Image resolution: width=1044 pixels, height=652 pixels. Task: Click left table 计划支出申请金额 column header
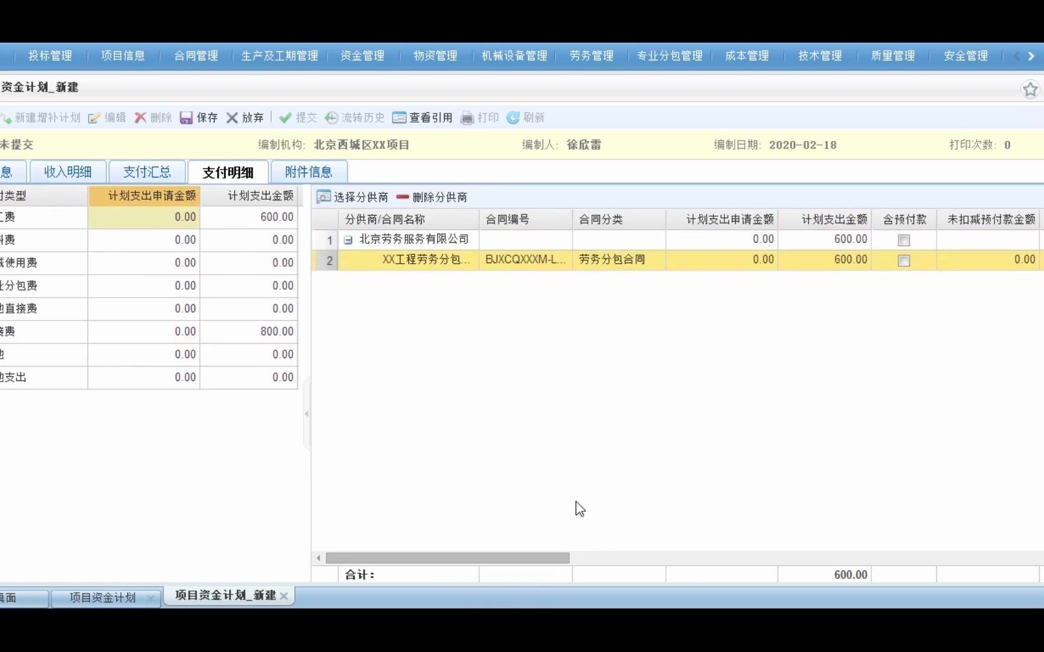click(x=144, y=196)
